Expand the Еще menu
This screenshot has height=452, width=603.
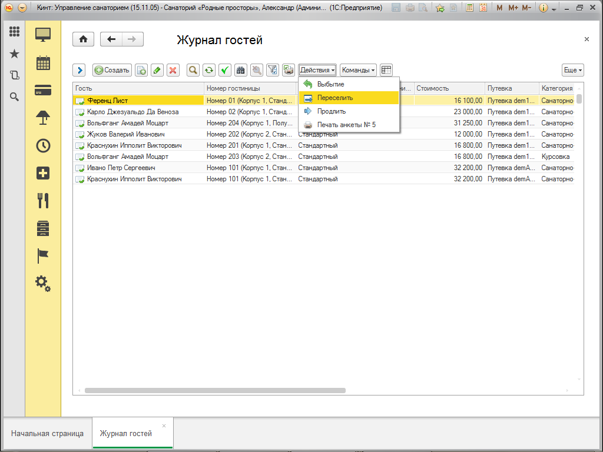(x=572, y=70)
